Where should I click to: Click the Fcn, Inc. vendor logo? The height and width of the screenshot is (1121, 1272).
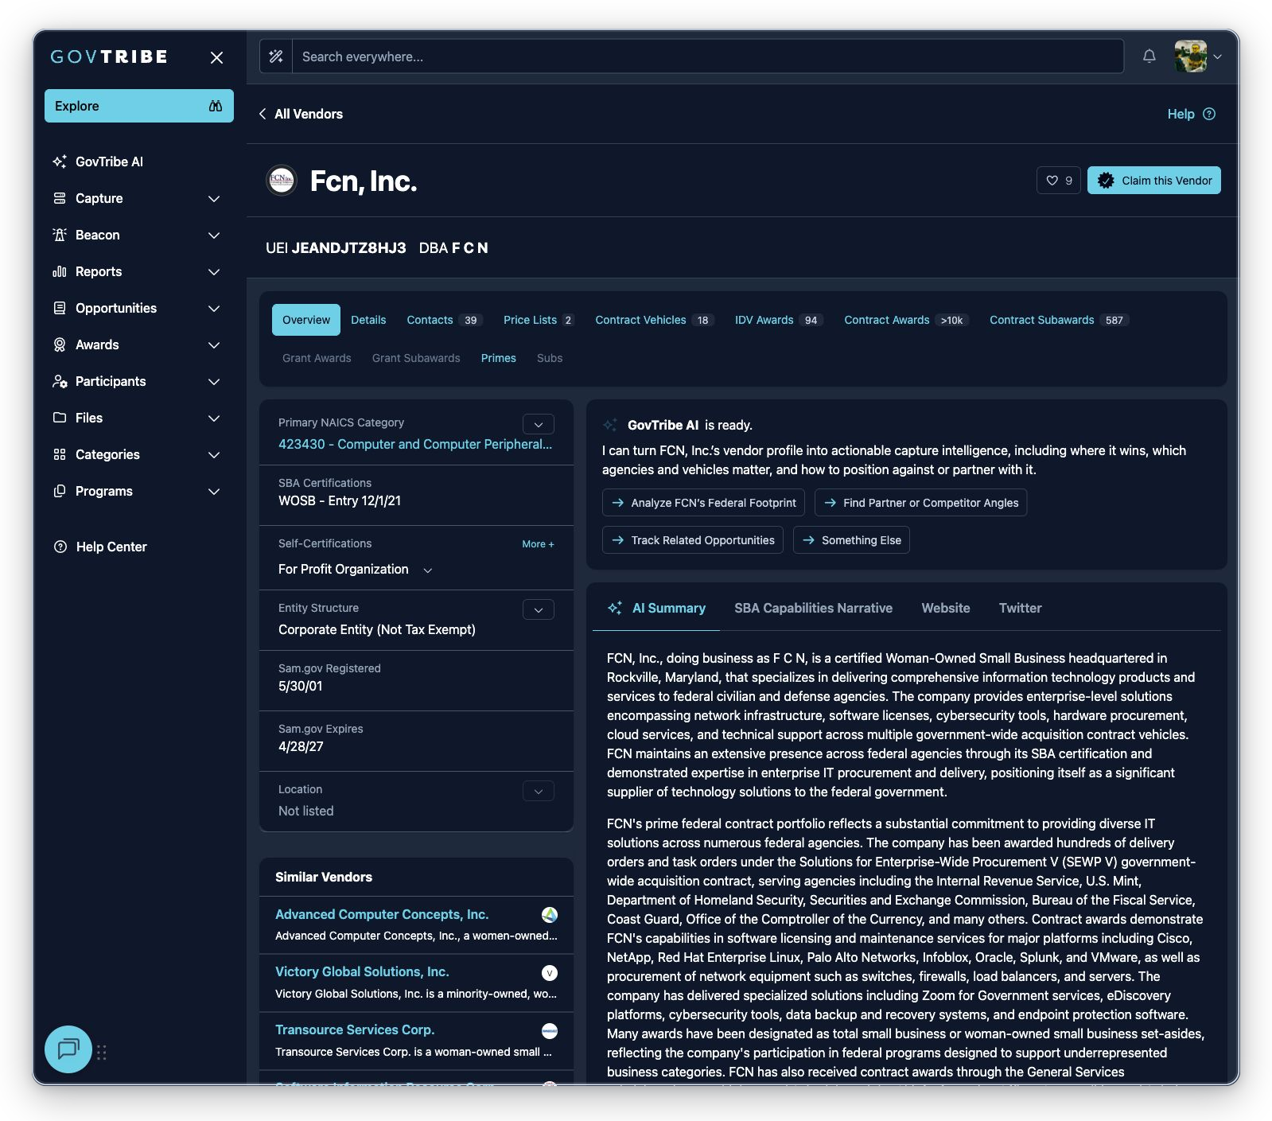(281, 181)
